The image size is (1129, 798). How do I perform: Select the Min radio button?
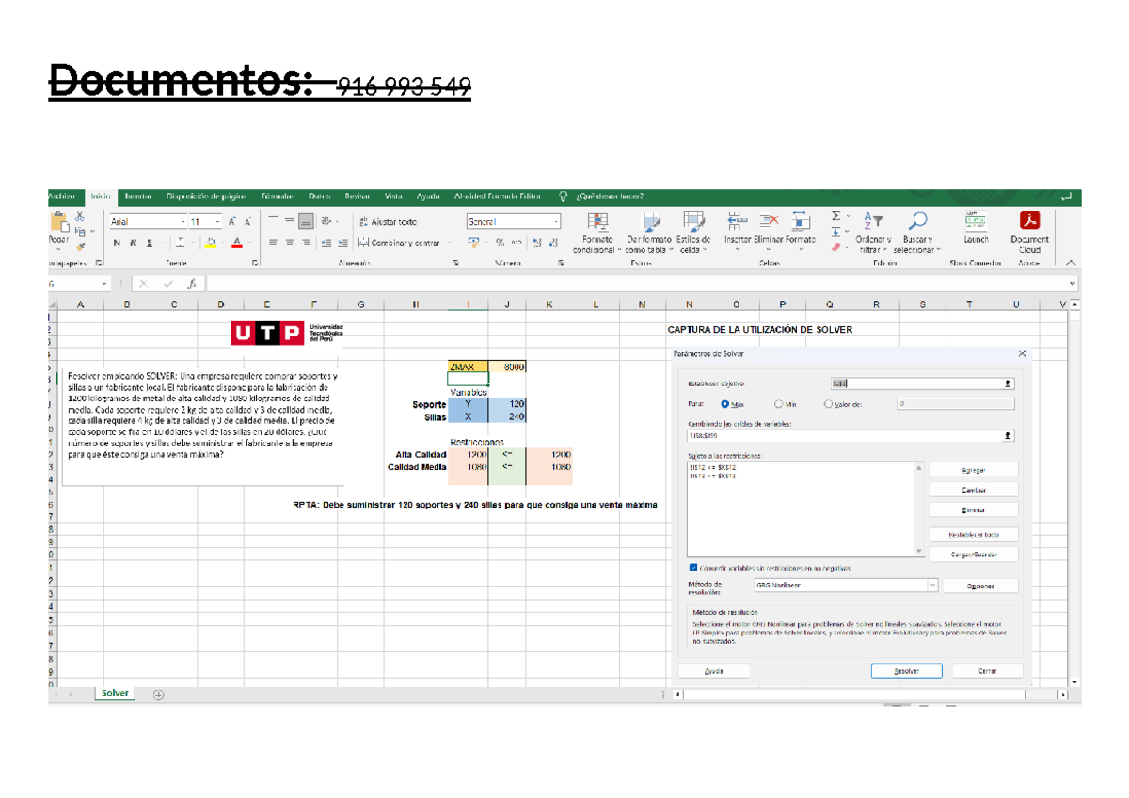(779, 402)
